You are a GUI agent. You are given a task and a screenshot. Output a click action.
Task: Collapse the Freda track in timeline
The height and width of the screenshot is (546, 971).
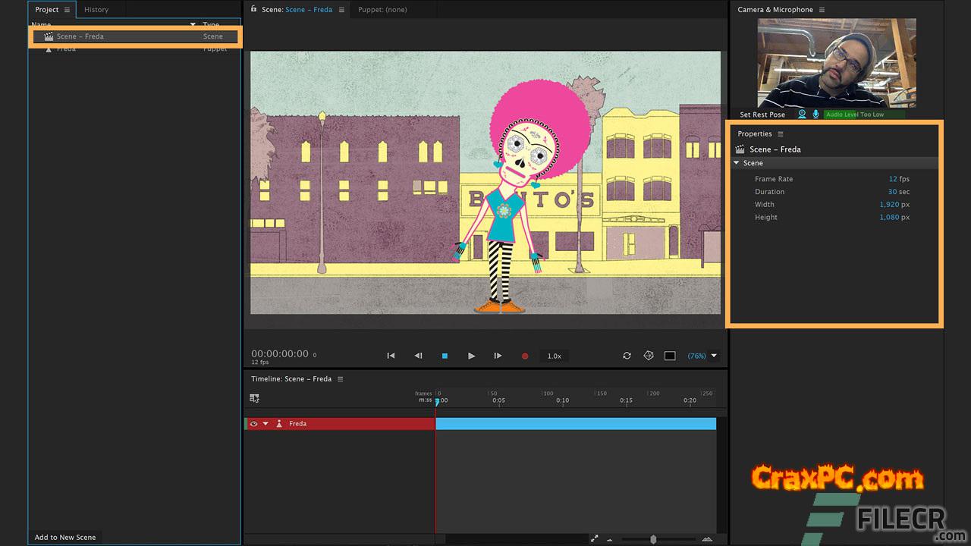pos(266,424)
